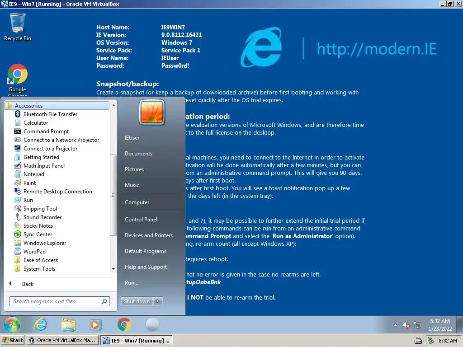Open the Google Chrome desktop shortcut

(18, 80)
